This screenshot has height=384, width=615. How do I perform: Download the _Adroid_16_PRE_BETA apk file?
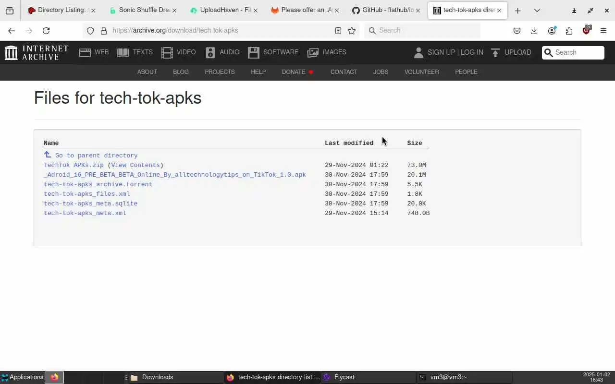point(175,175)
